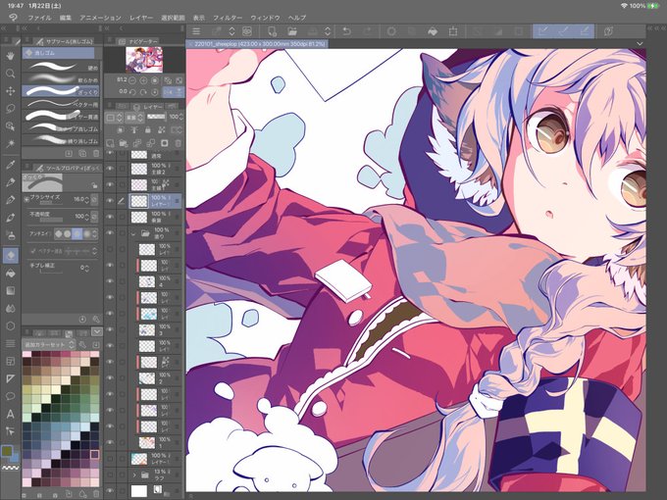The image size is (667, 500).
Task: Select the Lasso selection tool
Action: pyautogui.click(x=10, y=108)
